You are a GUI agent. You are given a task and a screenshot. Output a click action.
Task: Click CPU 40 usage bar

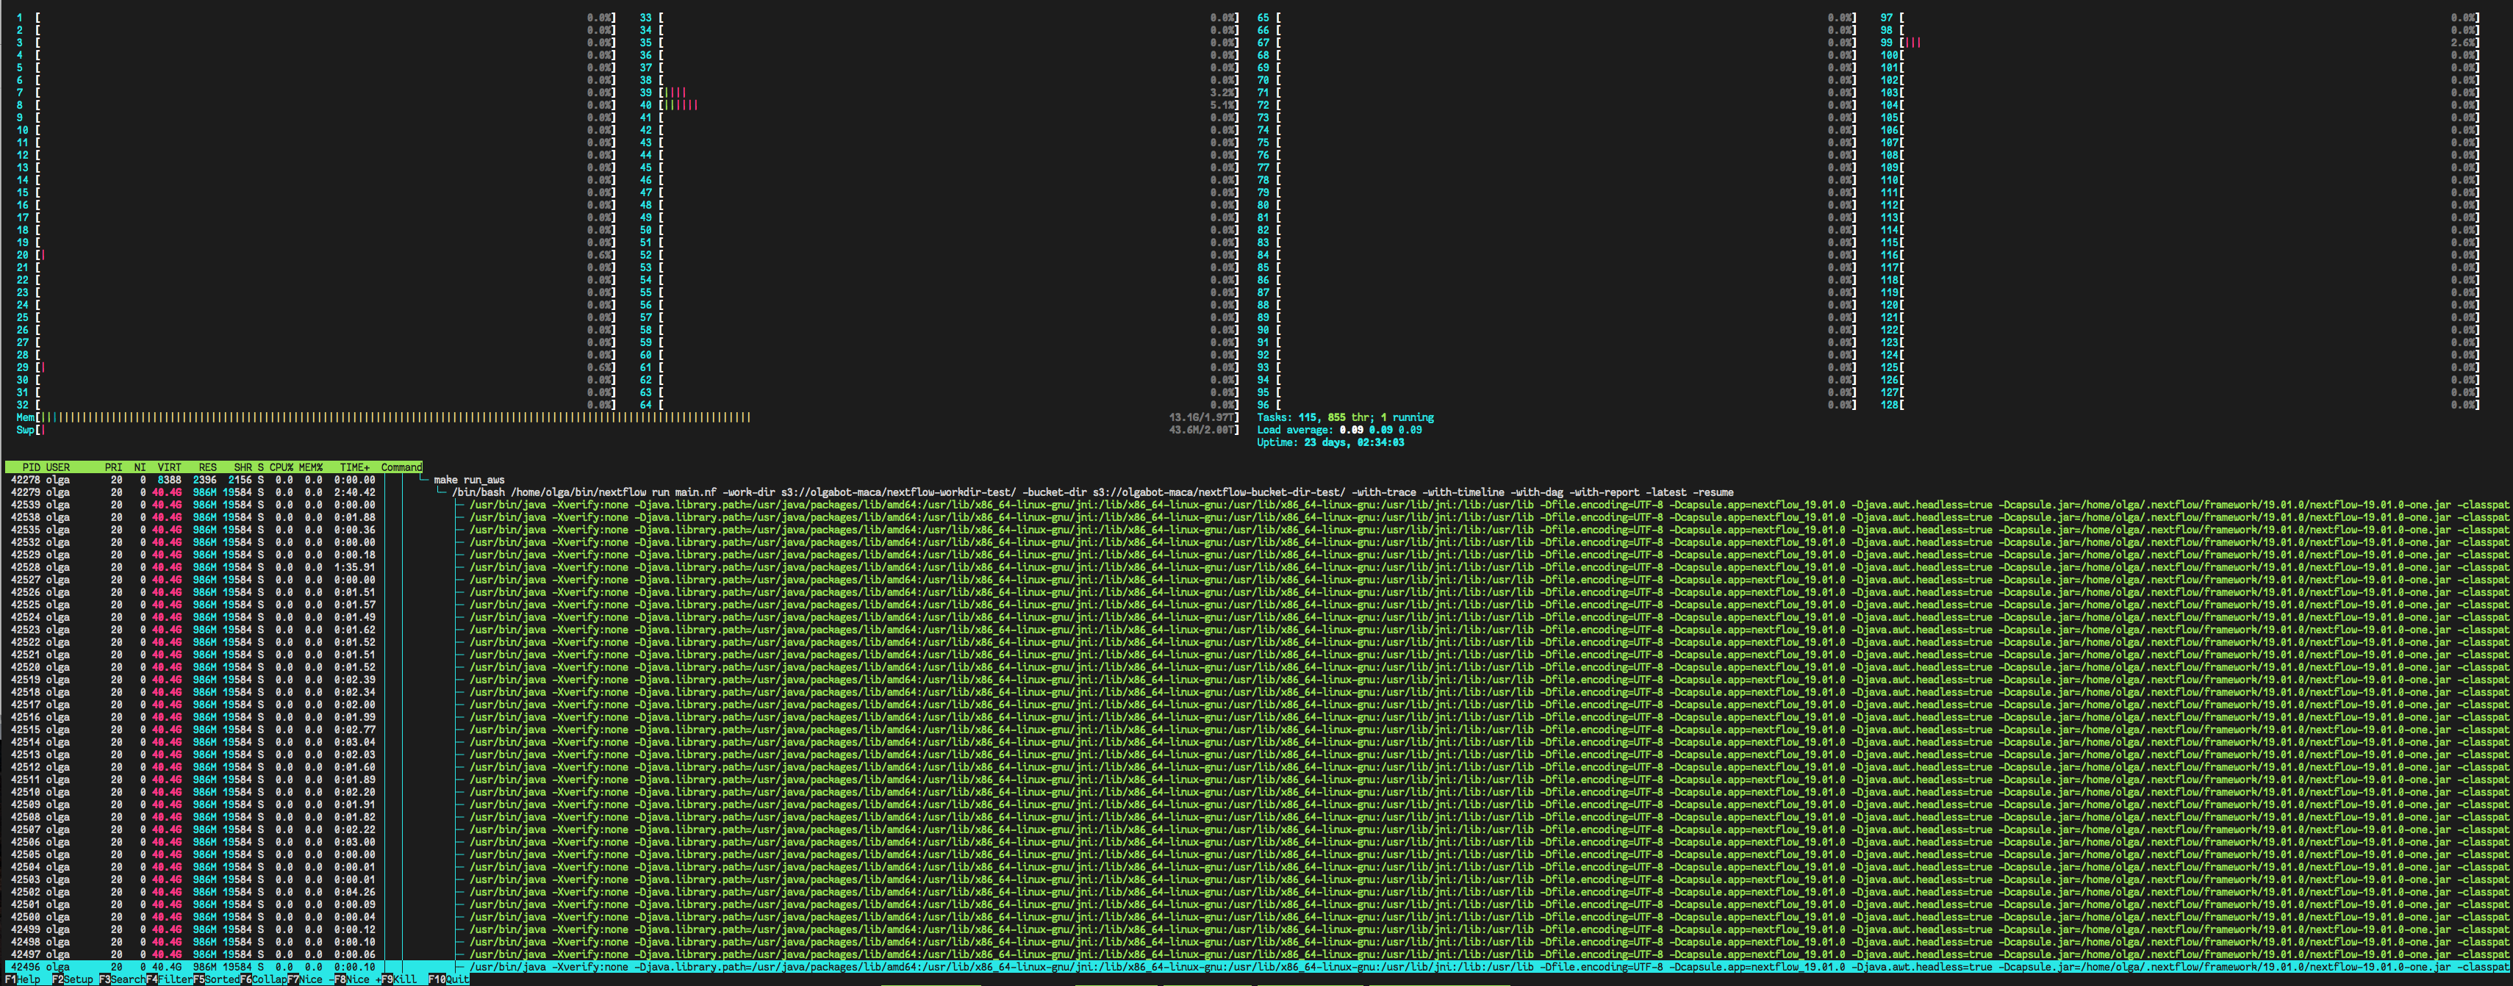(x=939, y=105)
